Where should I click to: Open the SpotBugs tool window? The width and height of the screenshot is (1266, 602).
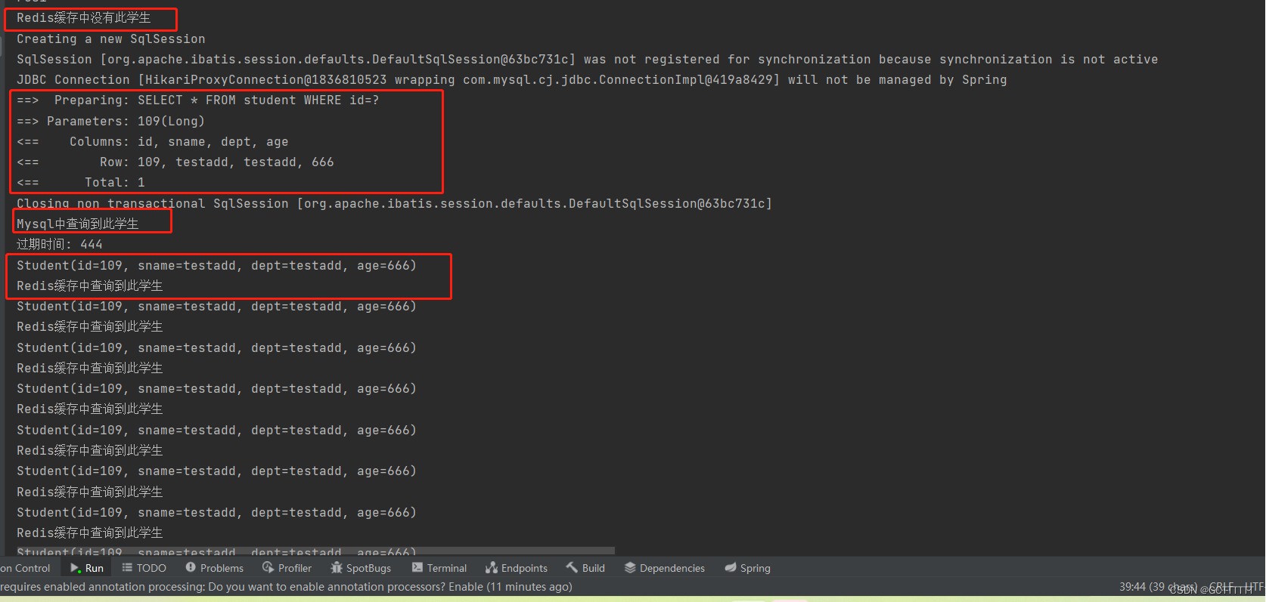point(361,568)
